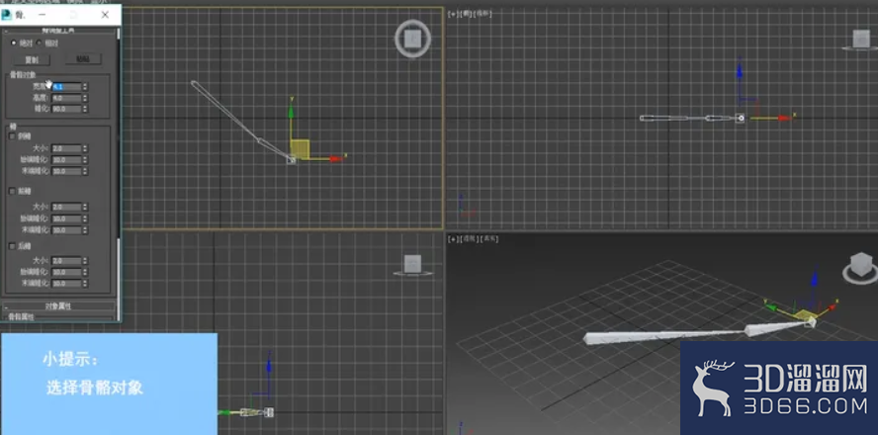
Task: Open the [+] menu of top-right viewport
Action: tap(453, 14)
